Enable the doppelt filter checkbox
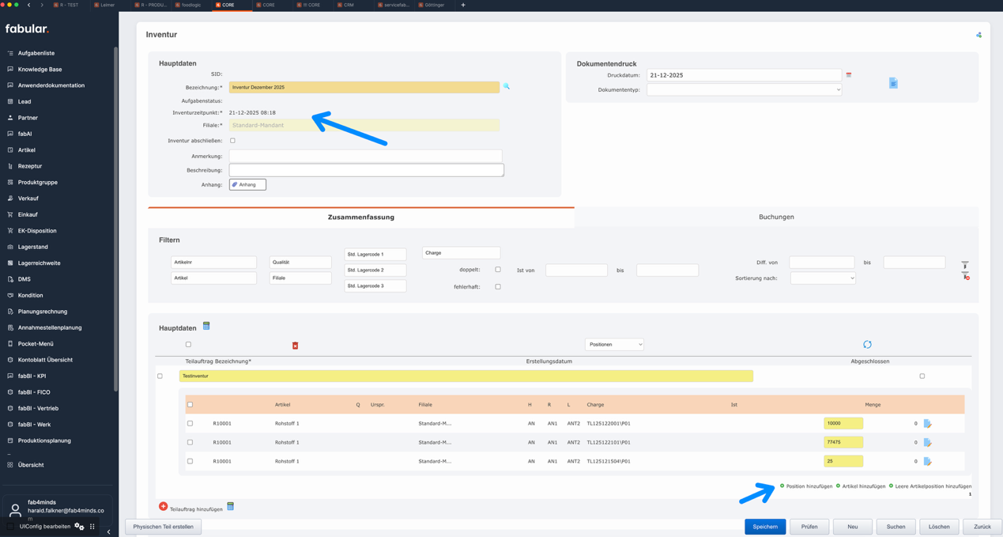This screenshot has height=537, width=1003. [x=498, y=270]
